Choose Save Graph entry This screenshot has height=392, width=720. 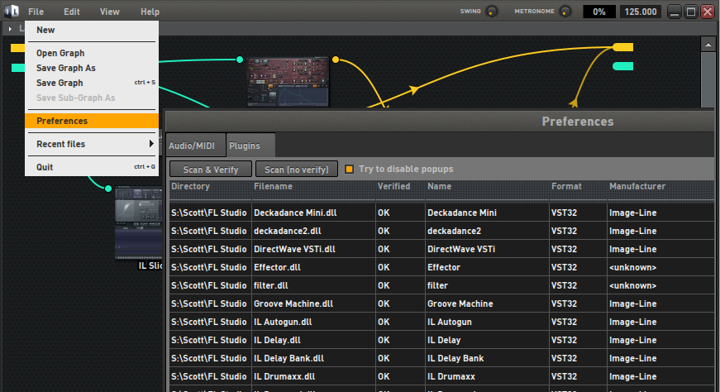(92, 83)
